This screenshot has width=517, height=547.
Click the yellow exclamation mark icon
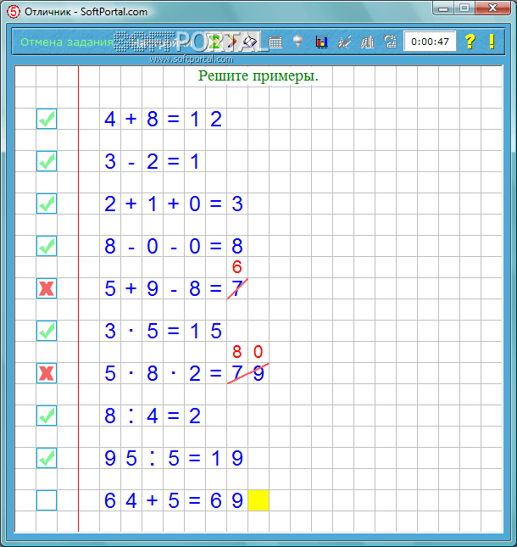tap(492, 42)
